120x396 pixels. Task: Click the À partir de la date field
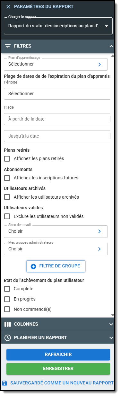[57, 119]
